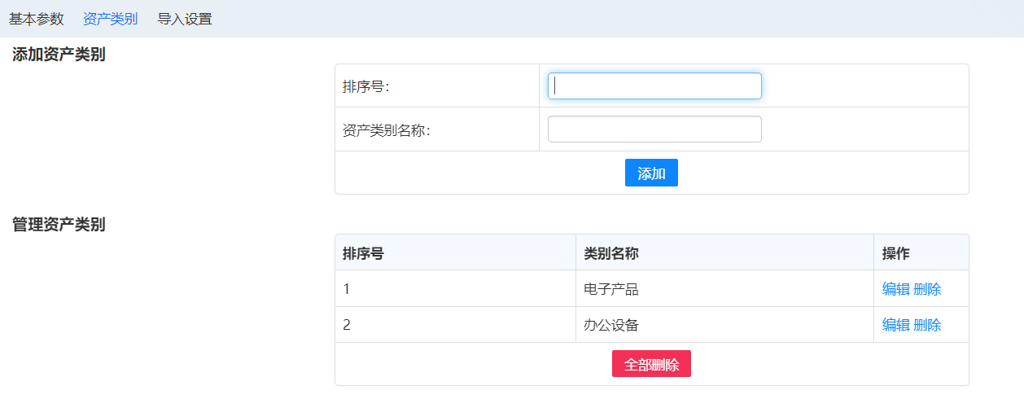Delete the 办公设备 category

pyautogui.click(x=927, y=325)
